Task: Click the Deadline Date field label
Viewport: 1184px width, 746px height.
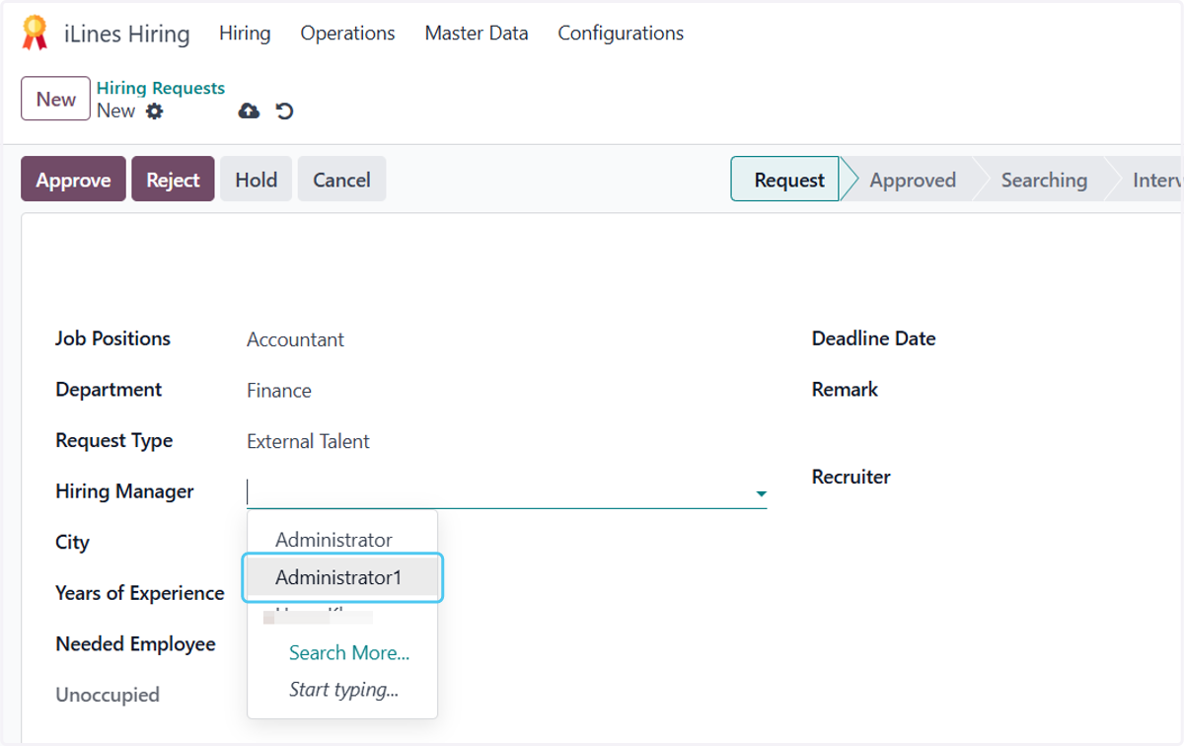Action: [x=873, y=338]
